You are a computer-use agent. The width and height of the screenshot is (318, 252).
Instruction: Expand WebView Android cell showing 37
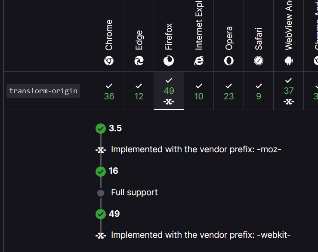(x=289, y=91)
